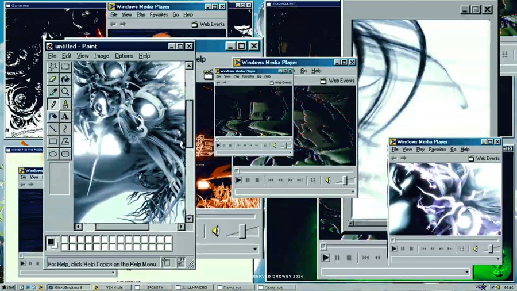Open the Image menu in Paint
This screenshot has height=291, width=517.
pos(102,56)
